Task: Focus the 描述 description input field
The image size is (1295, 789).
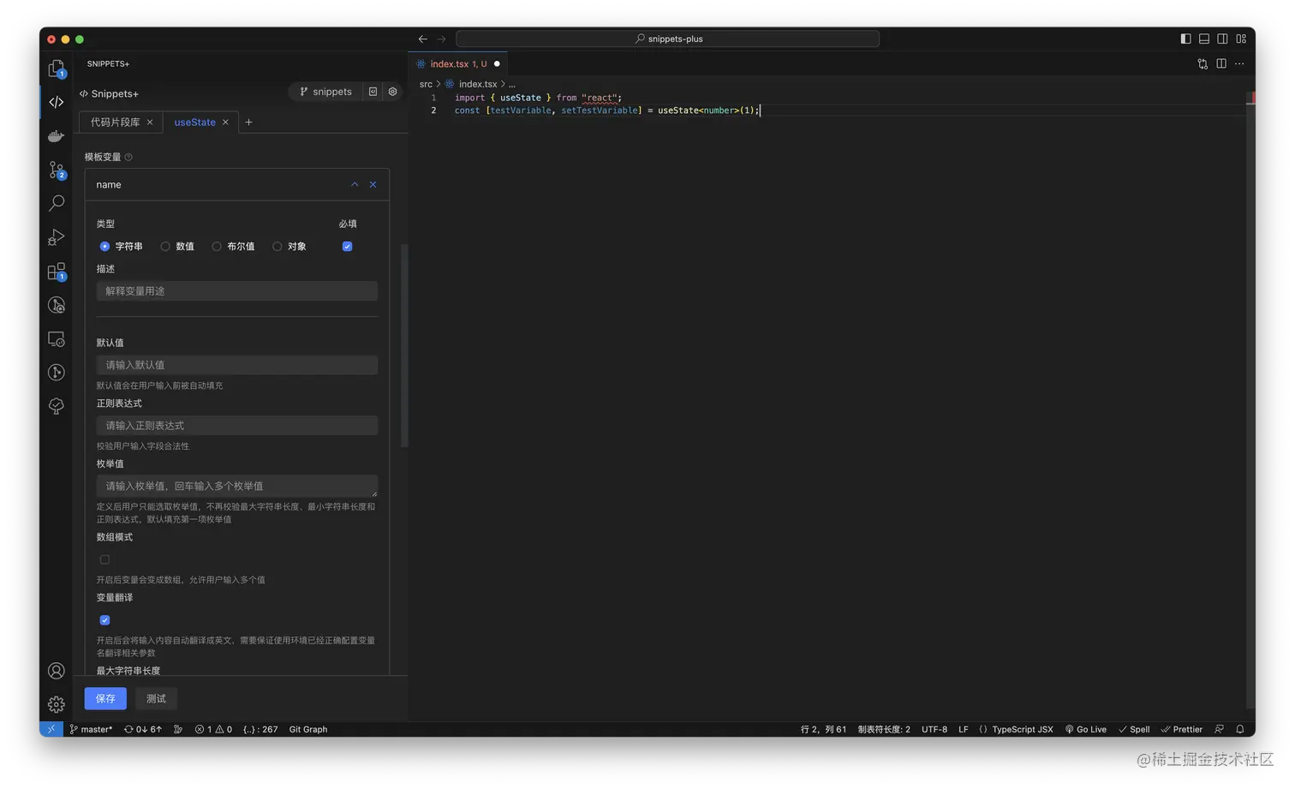Action: click(237, 291)
